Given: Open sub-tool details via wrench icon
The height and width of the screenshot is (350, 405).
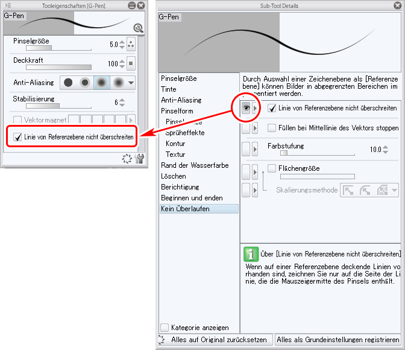Looking at the screenshot, I should pyautogui.click(x=139, y=159).
